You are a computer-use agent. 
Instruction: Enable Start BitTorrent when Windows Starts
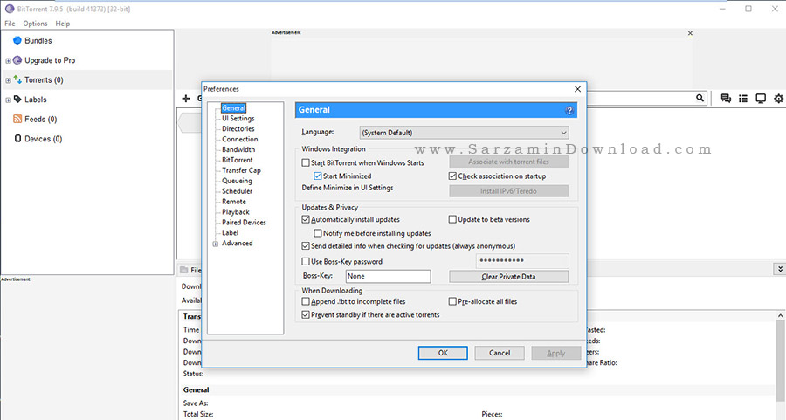(x=306, y=163)
